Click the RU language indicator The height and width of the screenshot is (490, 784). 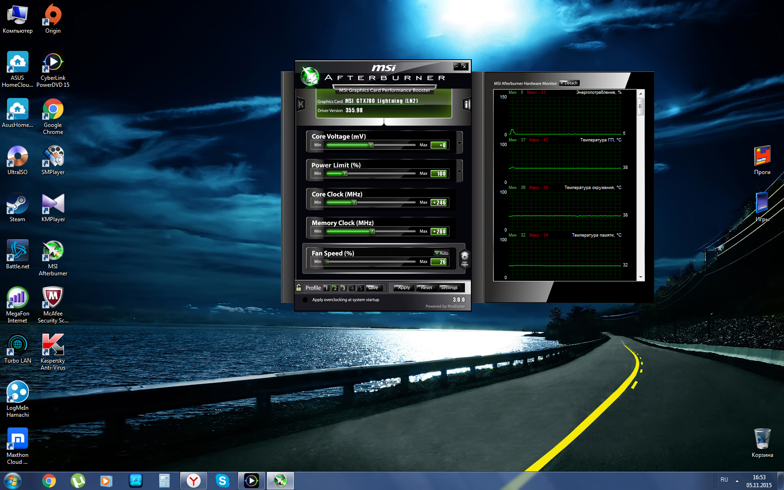pyautogui.click(x=724, y=480)
